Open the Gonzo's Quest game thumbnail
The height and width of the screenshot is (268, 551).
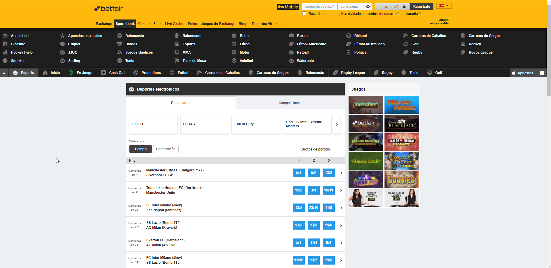[x=402, y=161]
